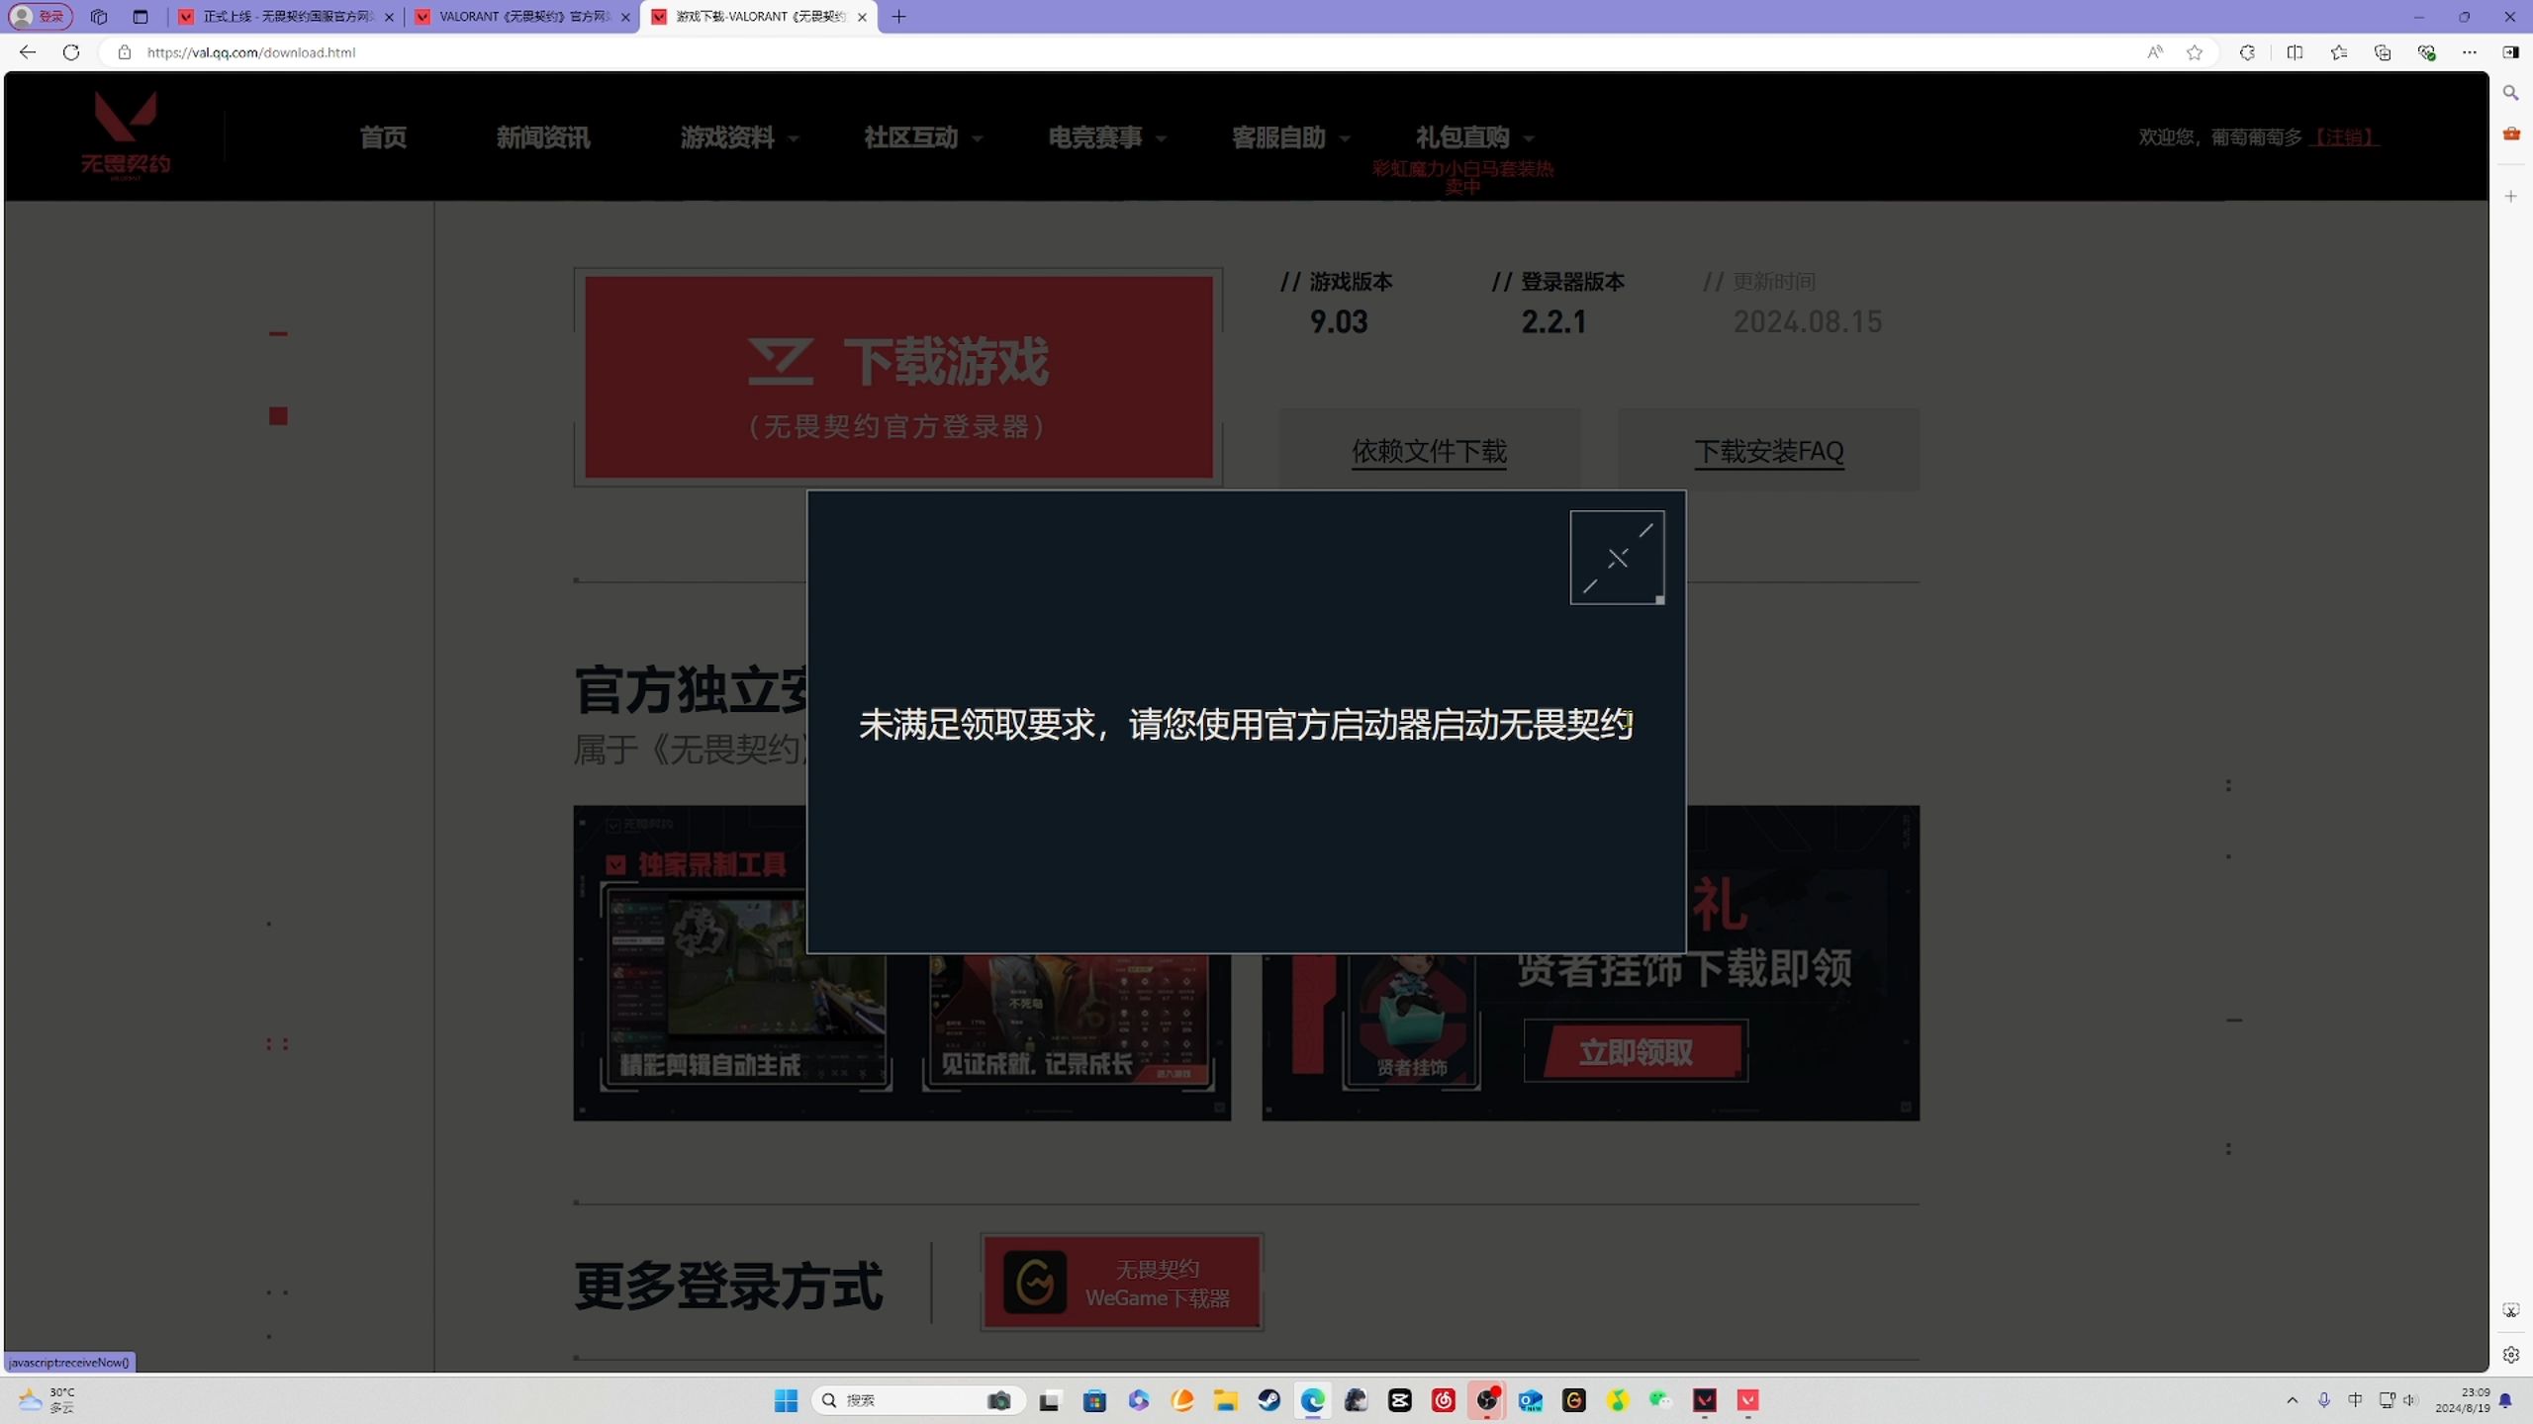Viewport: 2533px width, 1424px height.
Task: Open NetEase Cloud Music from taskbar
Action: coord(1443,1400)
